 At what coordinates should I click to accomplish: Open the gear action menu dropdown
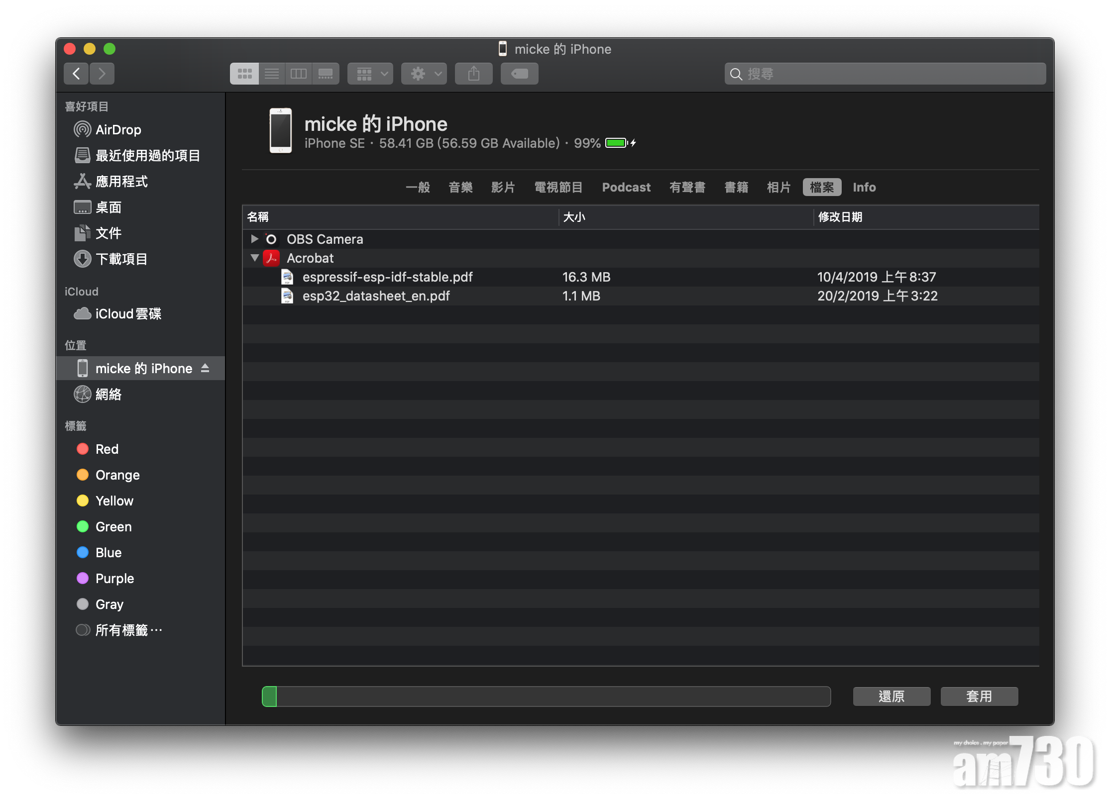coord(424,74)
